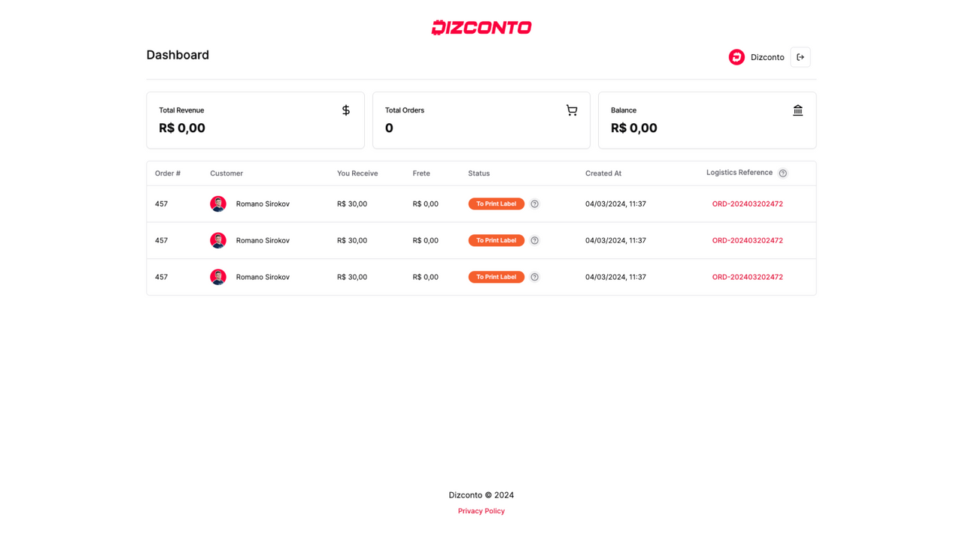963x541 pixels.
Task: Click the Order # column header
Action: tap(168, 174)
